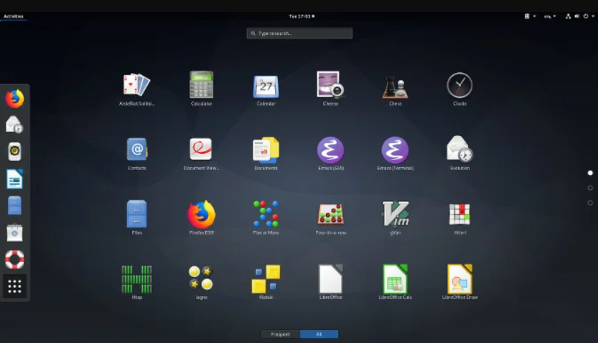Switch to the All tab
This screenshot has height=343, width=598.
coord(319,334)
